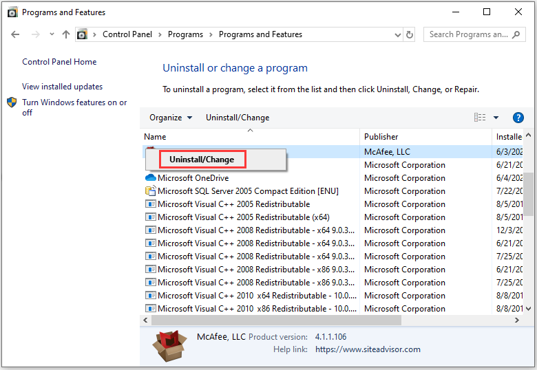Viewport: 537px width, 370px height.
Task: Click the McAfee box icon in details pane
Action: 169,345
